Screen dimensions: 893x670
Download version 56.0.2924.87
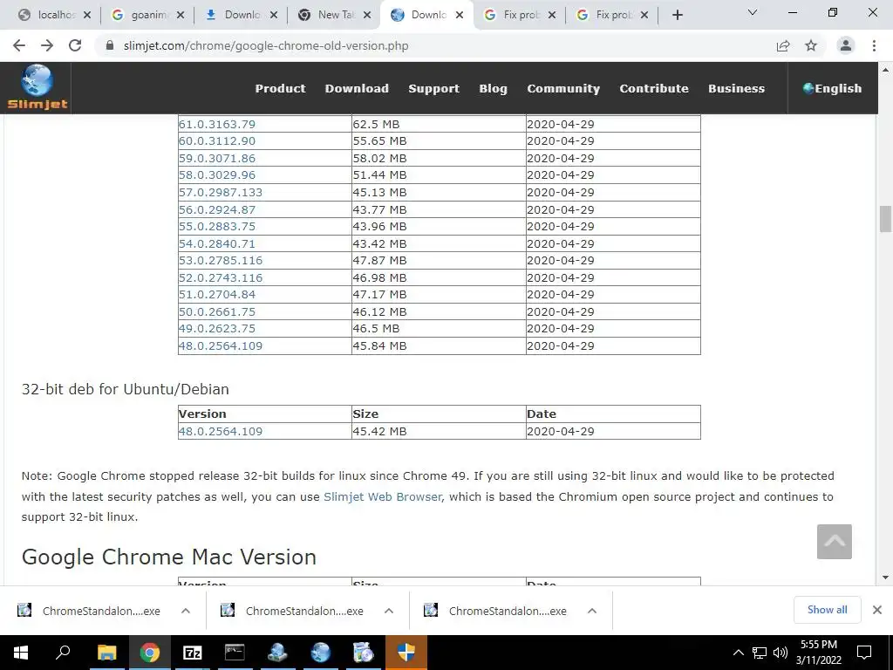[x=217, y=209]
